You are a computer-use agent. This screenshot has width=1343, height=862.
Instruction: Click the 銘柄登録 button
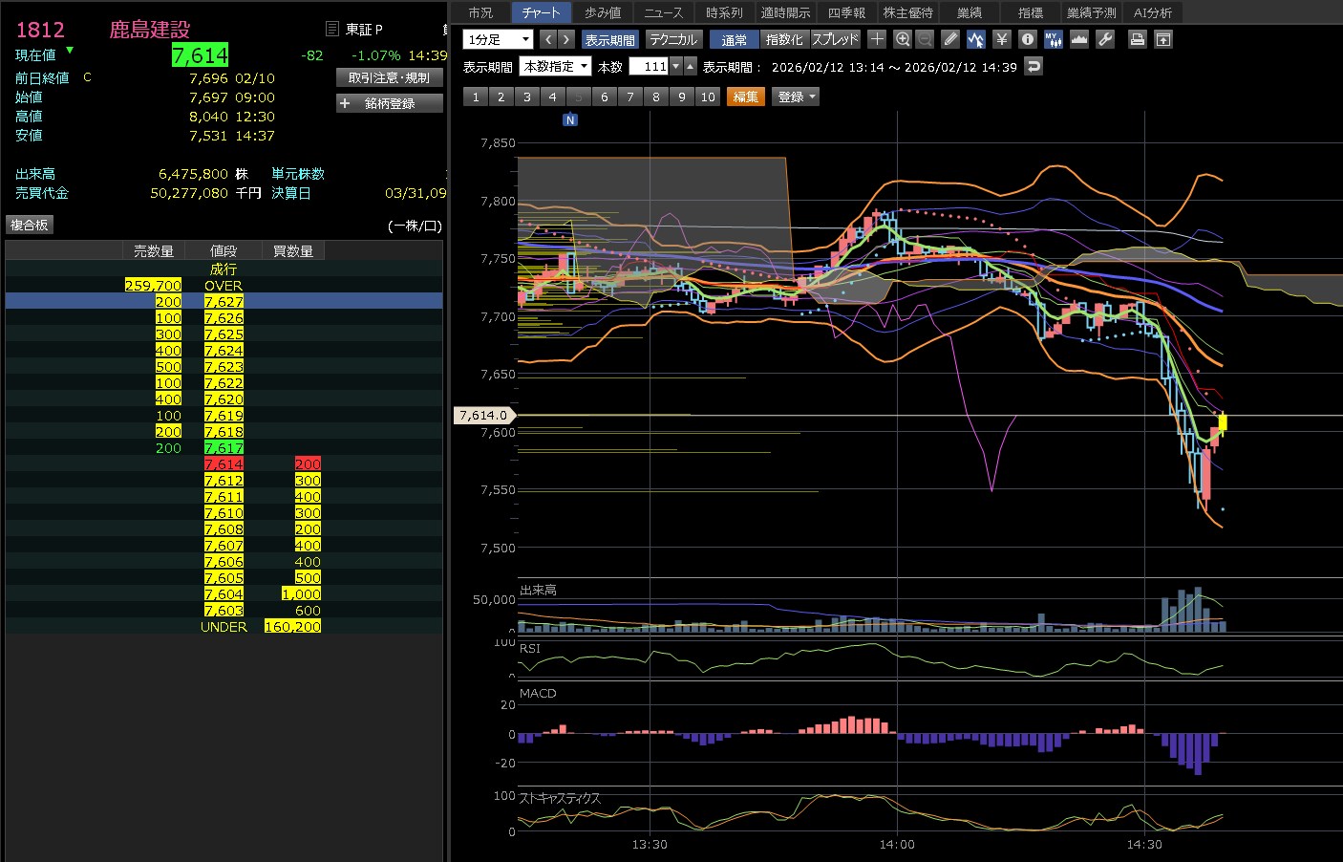pyautogui.click(x=390, y=103)
